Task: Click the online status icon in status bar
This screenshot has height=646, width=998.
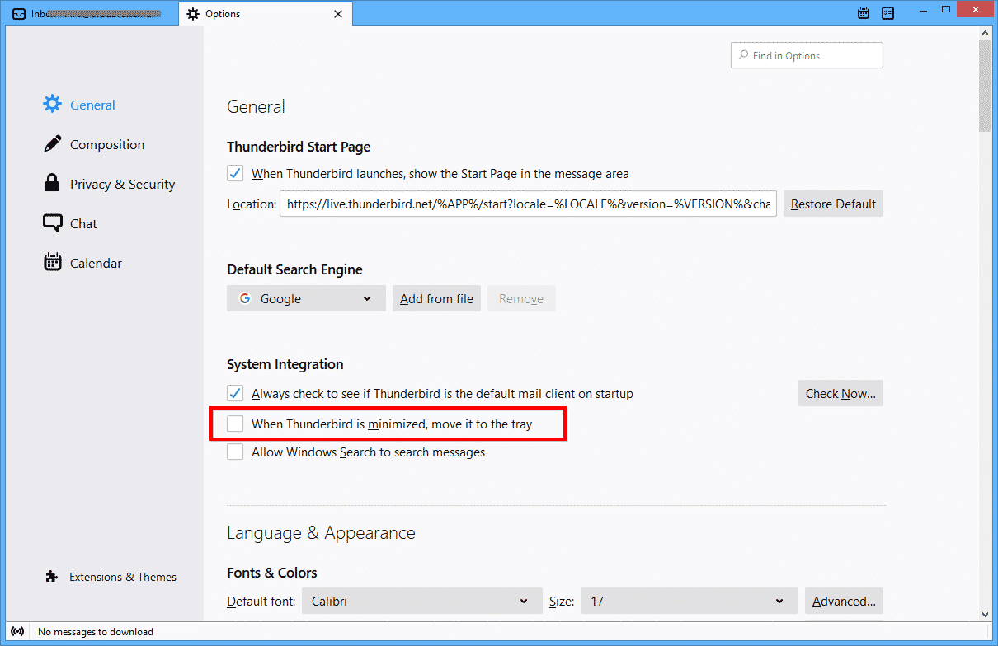Action: [x=17, y=632]
